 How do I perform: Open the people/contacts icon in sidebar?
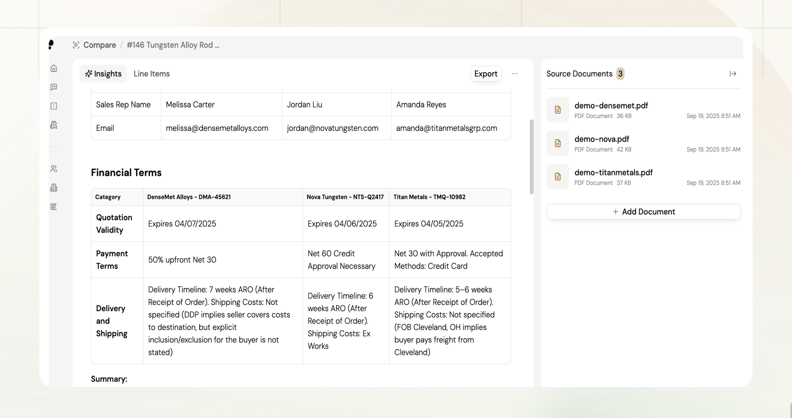coord(54,169)
